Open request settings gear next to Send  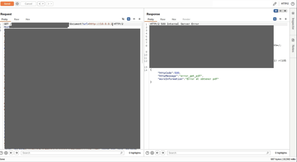point(17,4)
